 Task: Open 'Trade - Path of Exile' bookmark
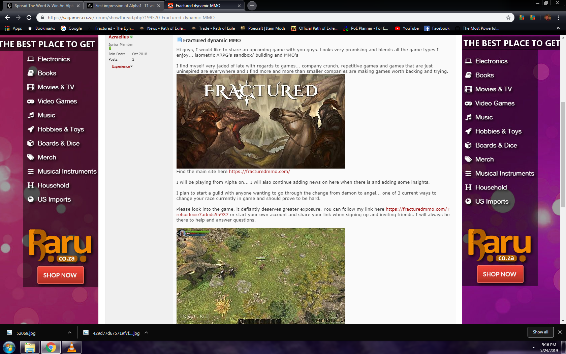click(x=213, y=28)
